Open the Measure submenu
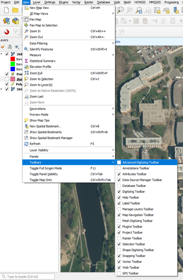 [68, 55]
